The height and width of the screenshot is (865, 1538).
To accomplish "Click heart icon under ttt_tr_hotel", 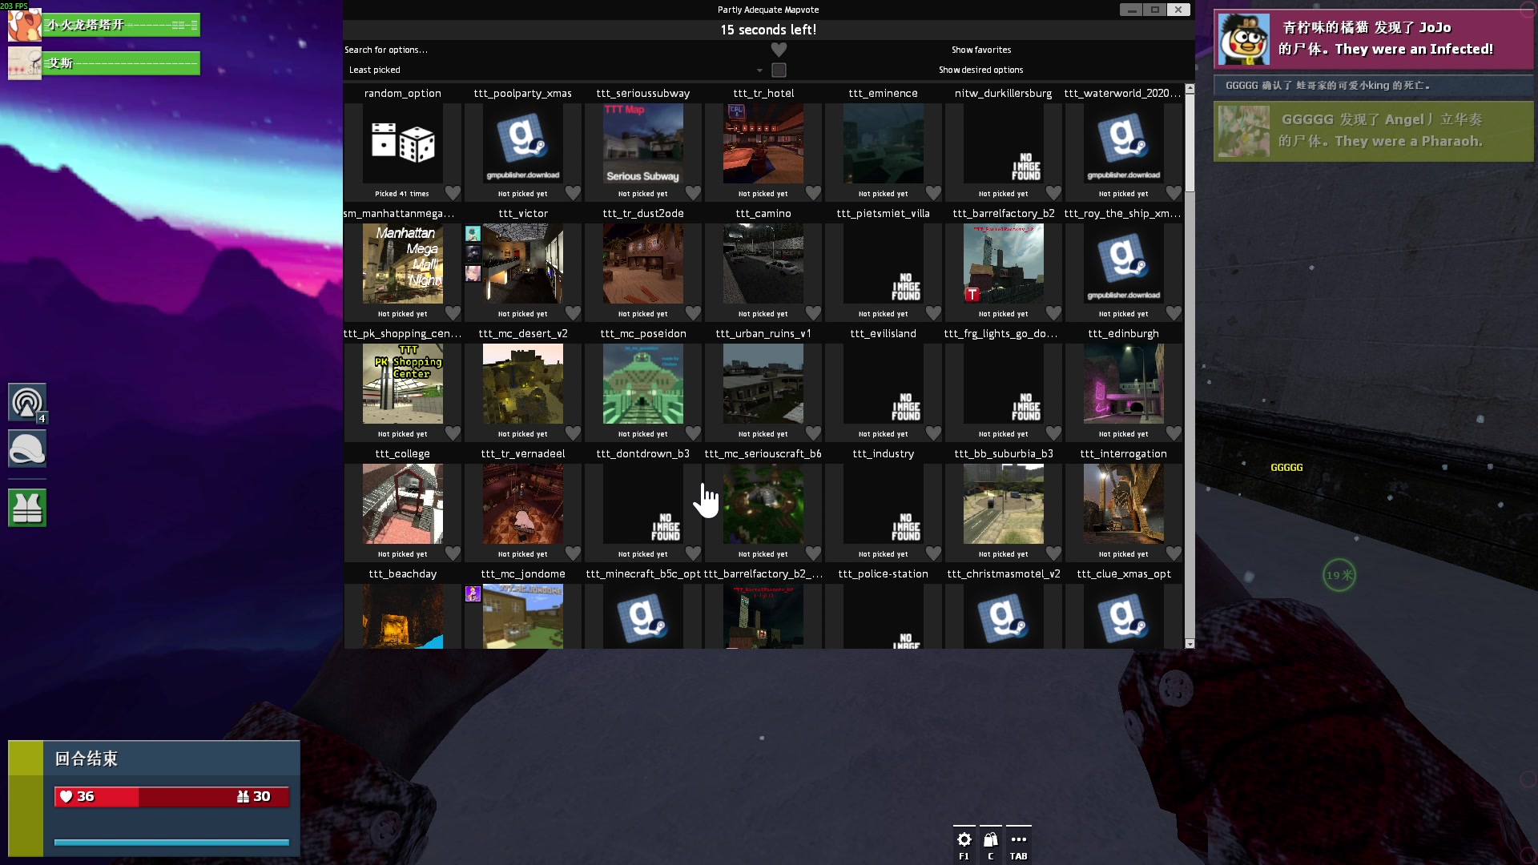I will 813,193.
